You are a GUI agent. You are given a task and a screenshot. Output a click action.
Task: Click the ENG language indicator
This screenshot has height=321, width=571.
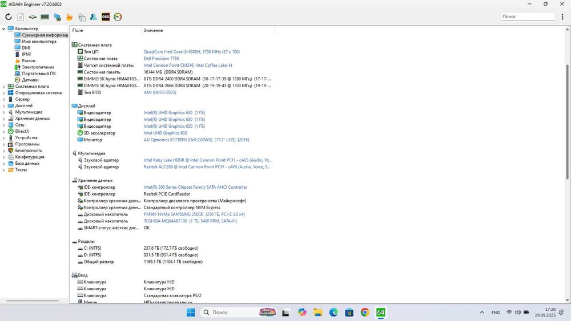(495, 312)
